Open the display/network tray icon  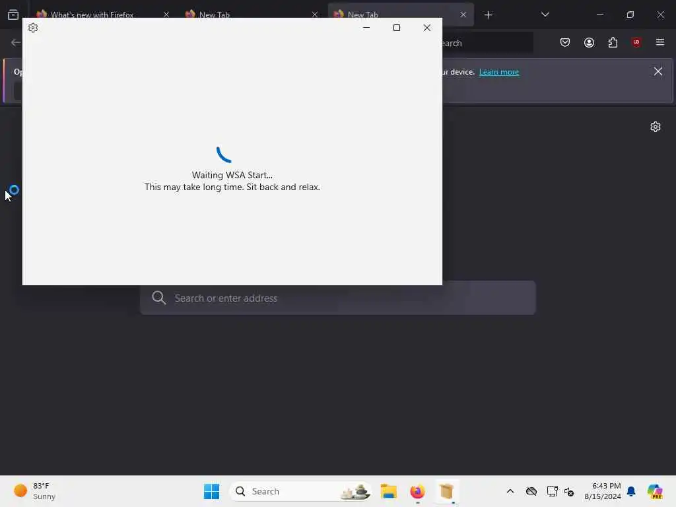pyautogui.click(x=552, y=491)
